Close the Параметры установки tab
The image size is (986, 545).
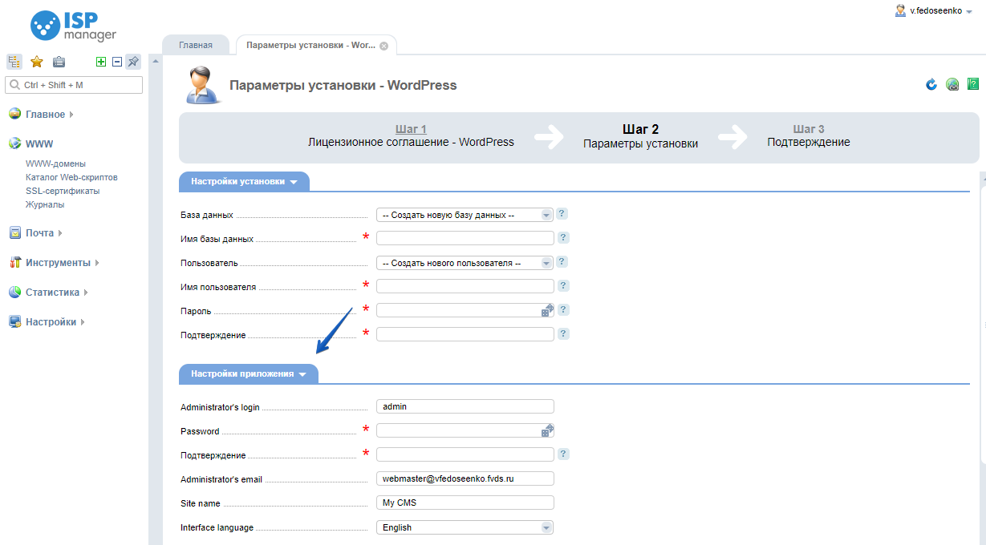coord(383,46)
